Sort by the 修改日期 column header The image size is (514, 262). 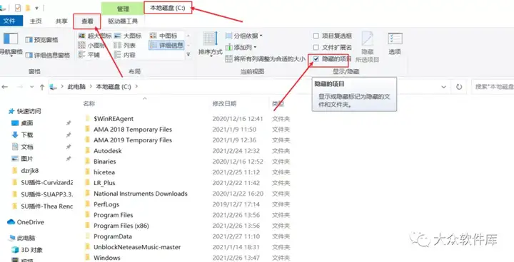(224, 104)
